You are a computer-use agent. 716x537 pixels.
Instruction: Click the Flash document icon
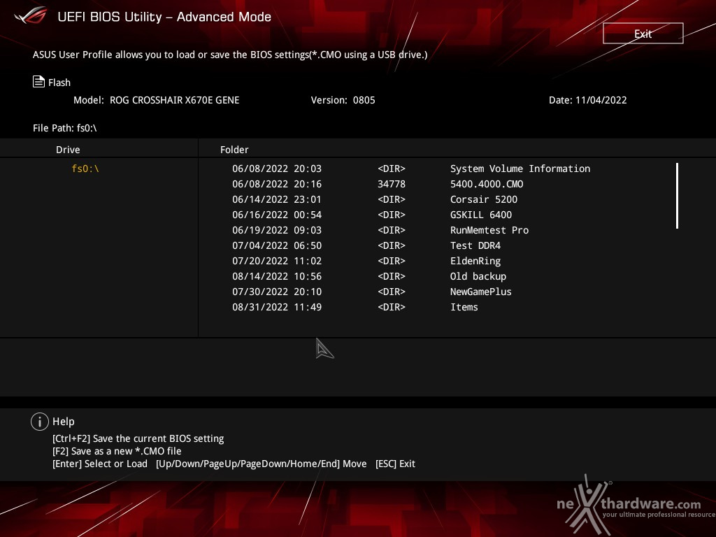click(38, 82)
